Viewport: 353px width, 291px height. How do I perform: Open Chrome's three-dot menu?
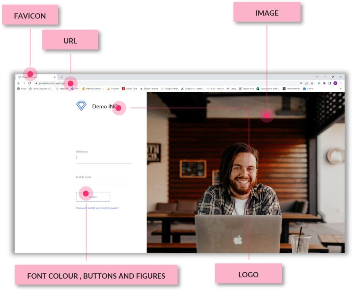point(341,83)
